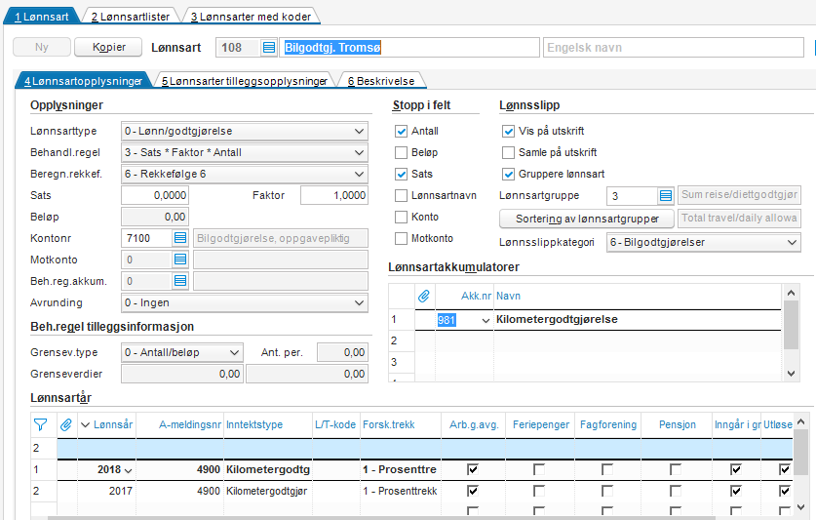Click the Beh.reg.akkum. lookup icon
816x520 pixels.
point(180,281)
